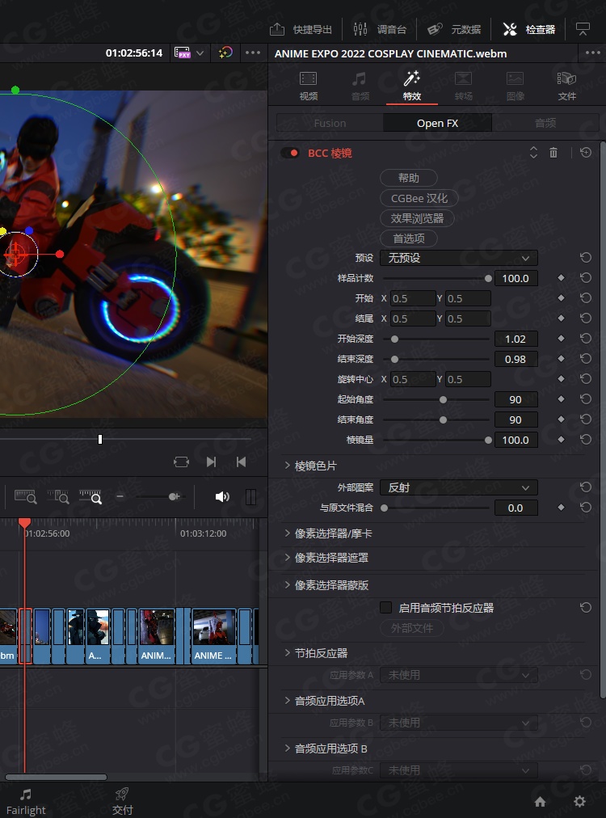The width and height of the screenshot is (606, 818).
Task: Click the monitor icon right of 检查器
Action: [x=583, y=29]
